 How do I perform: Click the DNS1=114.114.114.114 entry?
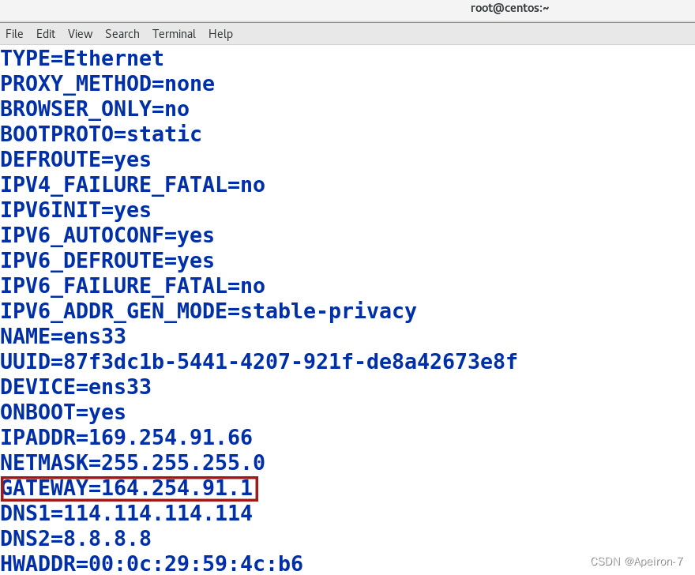coord(126,513)
